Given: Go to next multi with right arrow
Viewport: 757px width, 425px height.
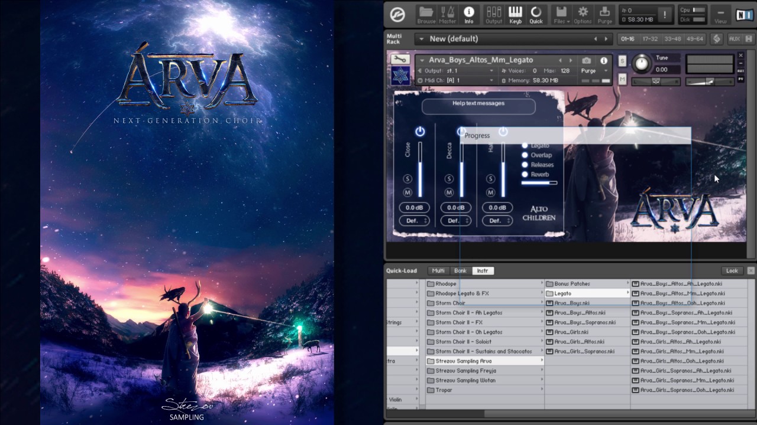Looking at the screenshot, I should pyautogui.click(x=606, y=39).
